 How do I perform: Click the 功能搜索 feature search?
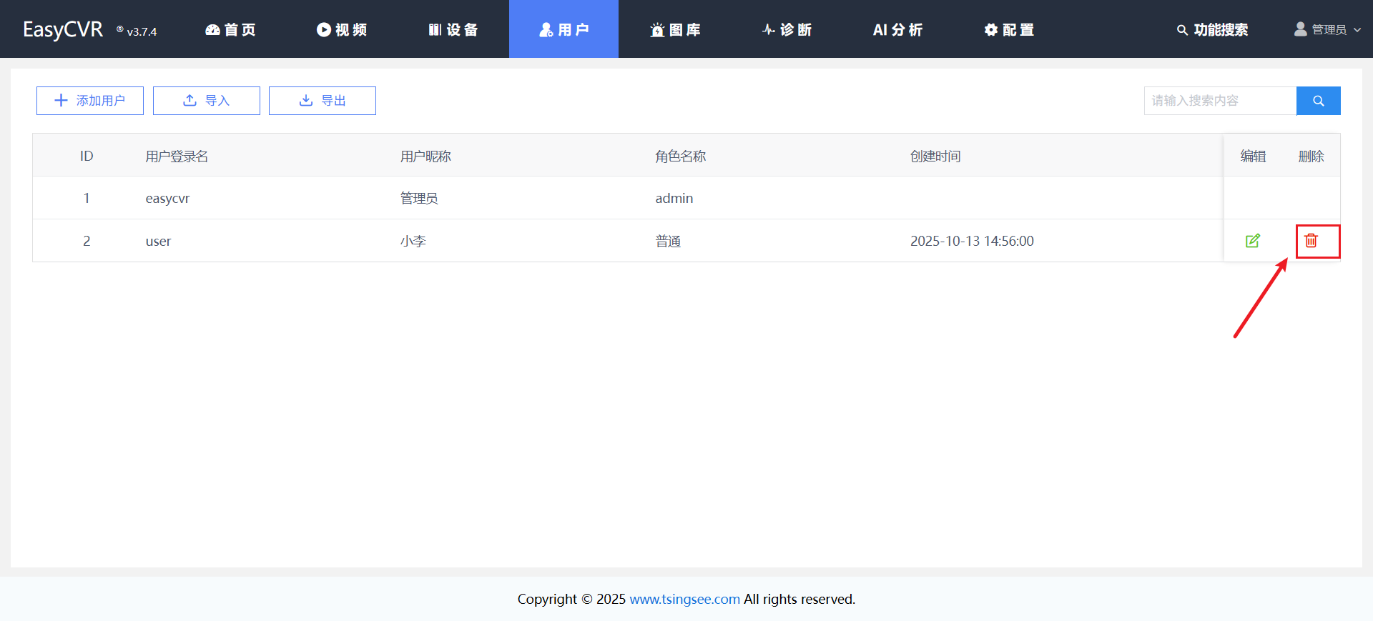coord(1212,29)
